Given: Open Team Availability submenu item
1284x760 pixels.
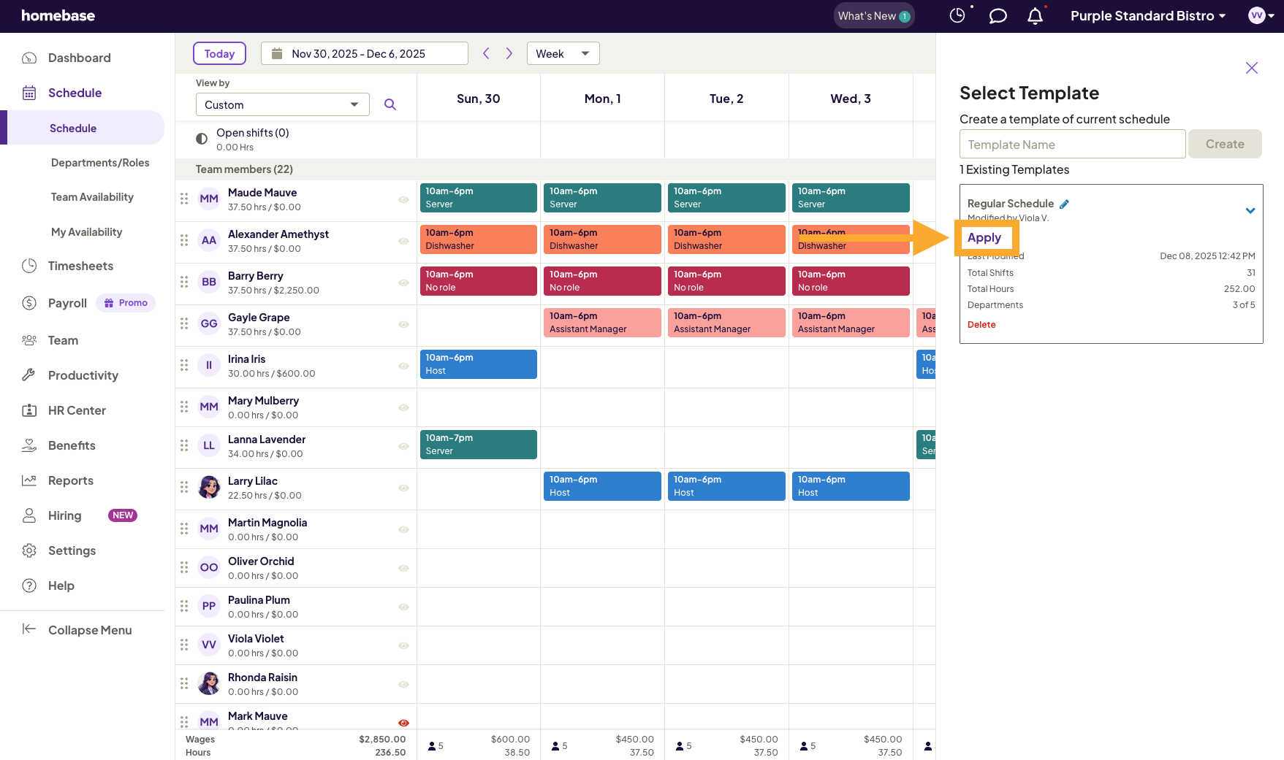Looking at the screenshot, I should (92, 197).
